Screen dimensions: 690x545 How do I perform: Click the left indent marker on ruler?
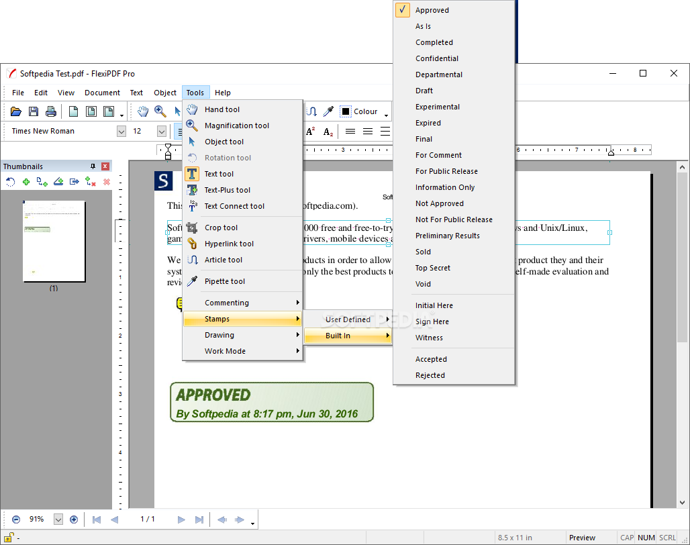coord(168,151)
